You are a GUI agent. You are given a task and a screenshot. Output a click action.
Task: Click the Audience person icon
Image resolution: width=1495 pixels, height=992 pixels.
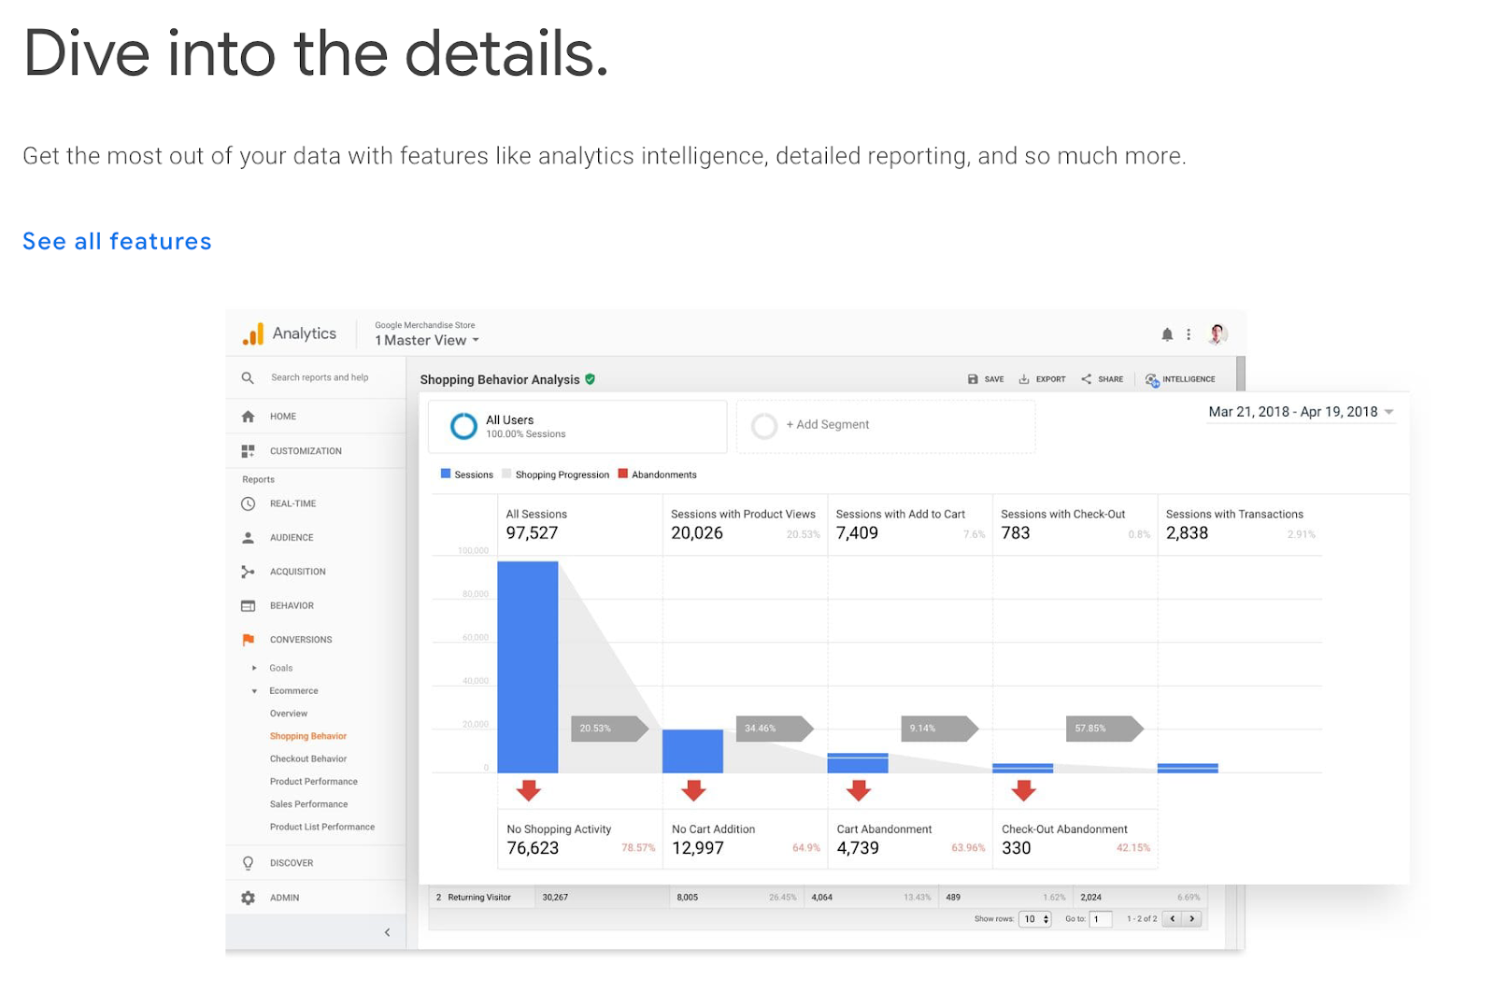coord(248,538)
